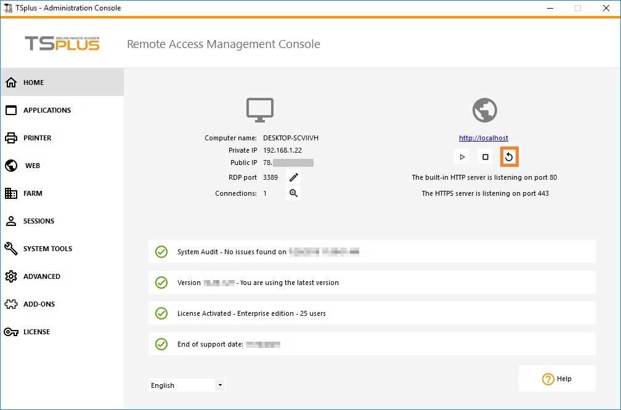Screen dimensions: 621x410
Task: Click the License Activated status row
Action: click(x=370, y=313)
